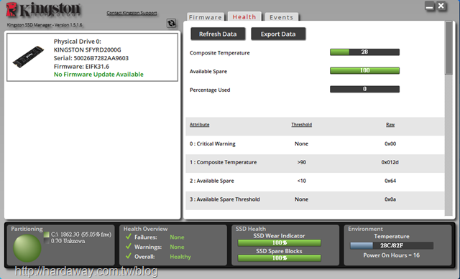Screen dimensions: 460x279
Task: Select the SSD drive thumbnail image
Action: pyautogui.click(x=28, y=57)
